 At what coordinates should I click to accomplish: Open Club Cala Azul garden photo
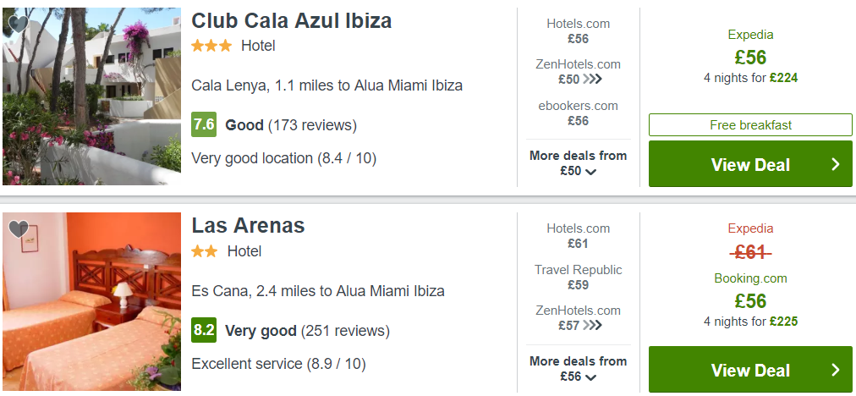(x=91, y=96)
